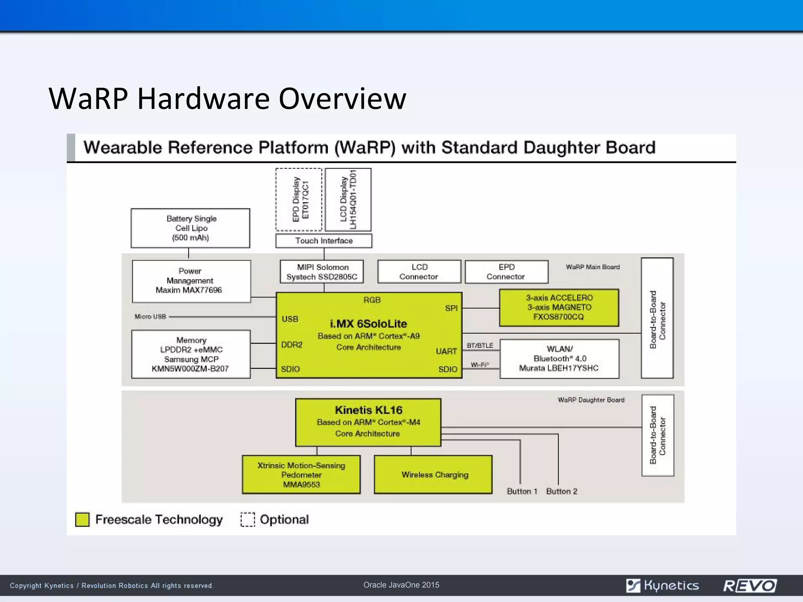This screenshot has width=803, height=602.
Task: Click the main board Board-to-Board Connector
Action: tap(657, 318)
